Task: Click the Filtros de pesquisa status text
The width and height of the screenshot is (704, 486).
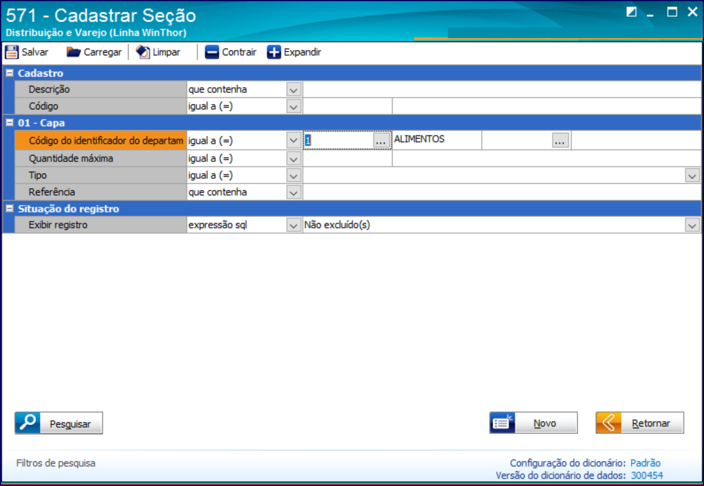Action: coord(56,463)
